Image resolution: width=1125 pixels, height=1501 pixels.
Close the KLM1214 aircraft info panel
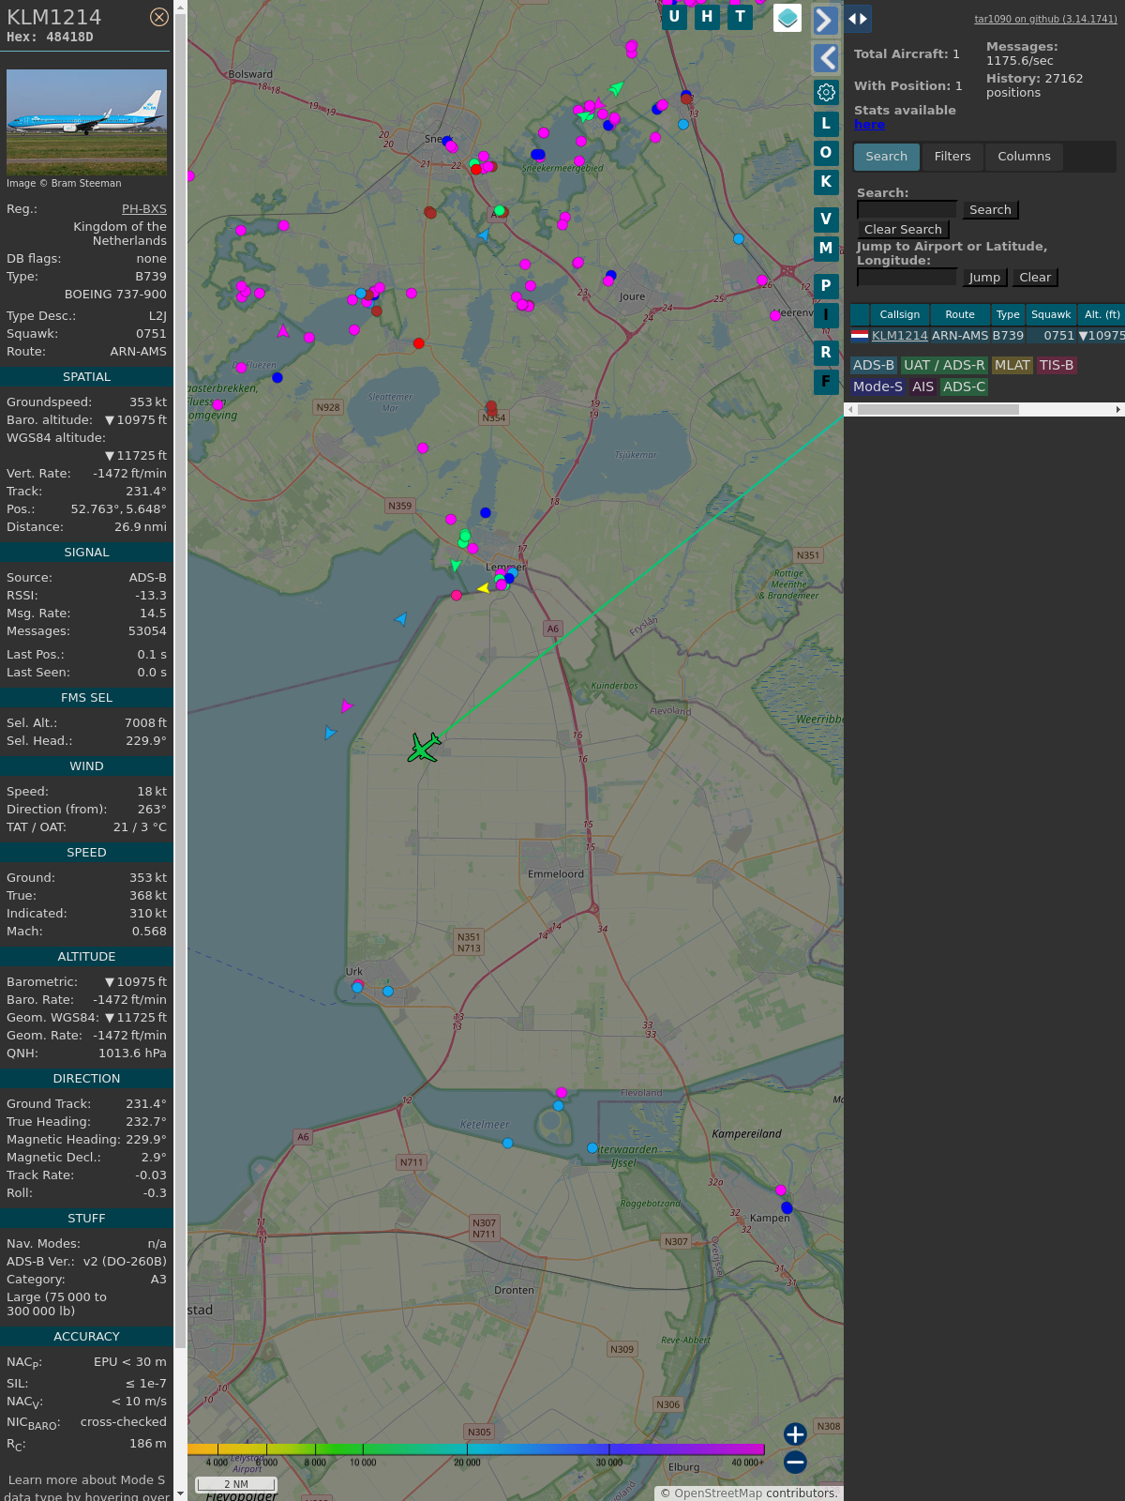(x=159, y=17)
